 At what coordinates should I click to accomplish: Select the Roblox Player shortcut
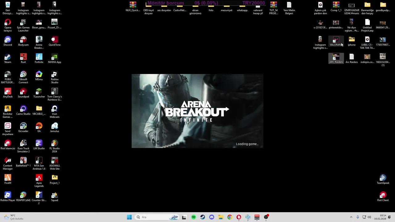click(8, 196)
